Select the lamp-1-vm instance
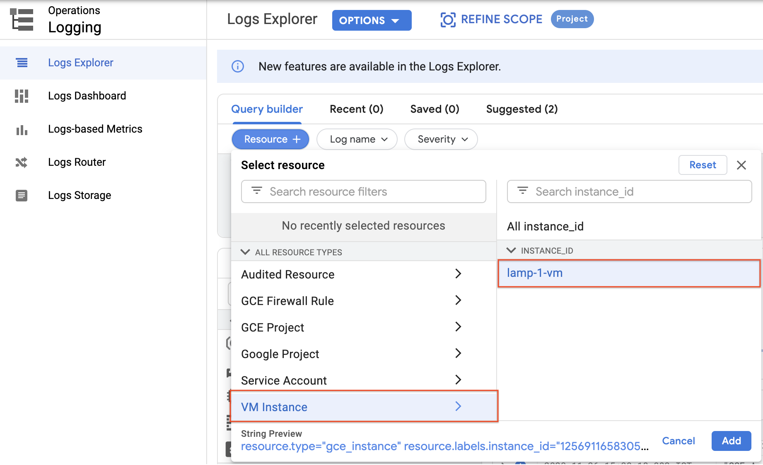Screen dimensions: 763x465 tap(629, 273)
